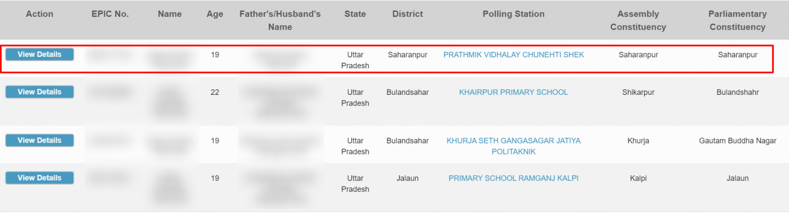Click the Shikarpur assembly constituency cell
789x220 pixels.
(638, 92)
